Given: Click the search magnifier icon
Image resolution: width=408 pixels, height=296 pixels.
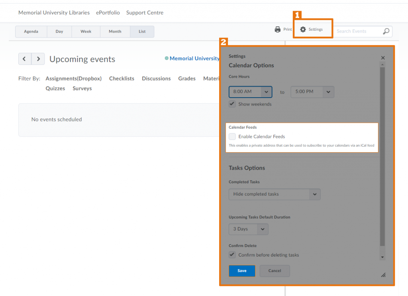Looking at the screenshot, I should [386, 31].
